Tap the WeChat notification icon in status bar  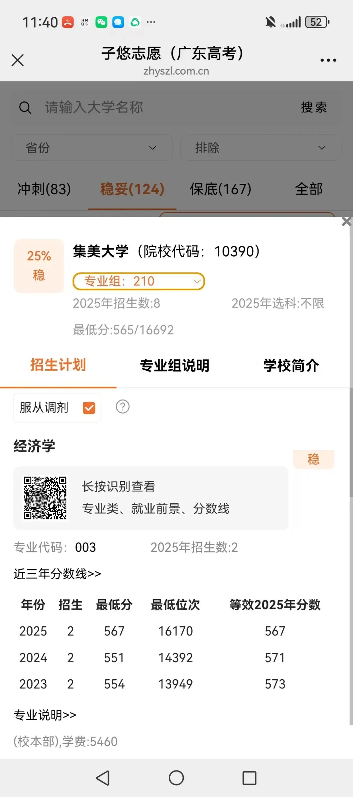(101, 22)
